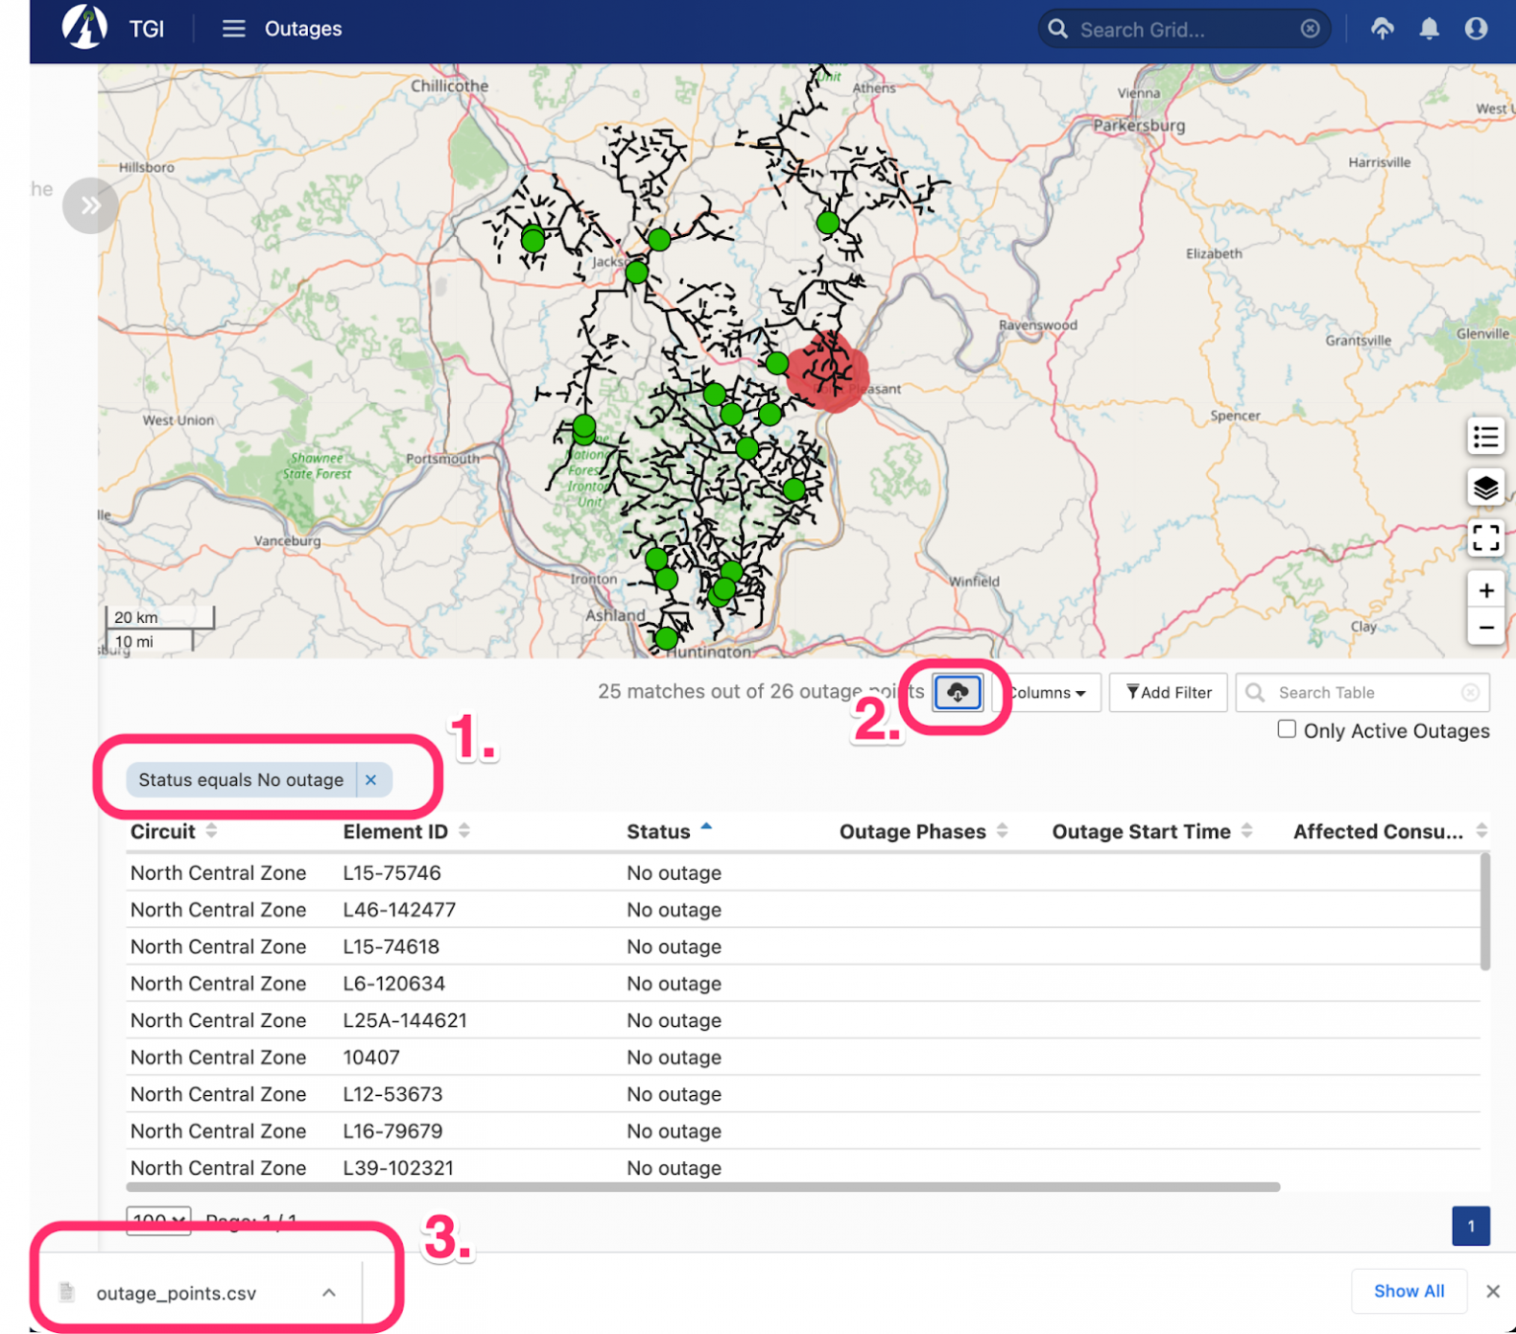Image resolution: width=1516 pixels, height=1334 pixels.
Task: Export the table using the download icon
Action: 954,692
